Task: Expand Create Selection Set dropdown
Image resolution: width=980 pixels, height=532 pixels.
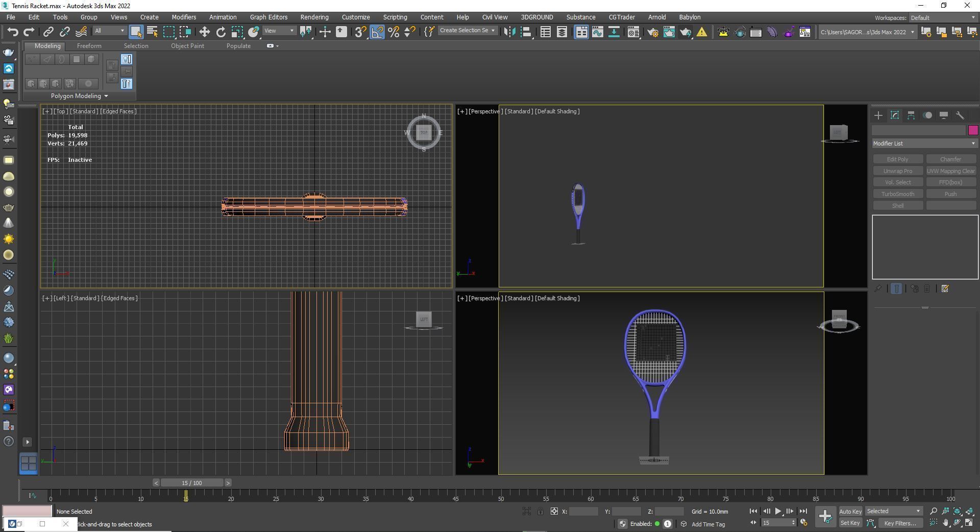Action: [x=468, y=31]
